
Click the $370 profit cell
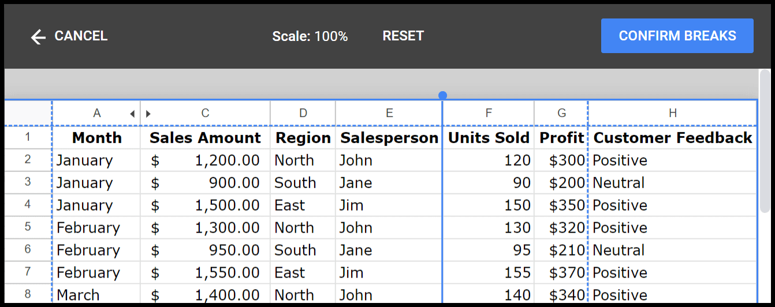(x=561, y=272)
